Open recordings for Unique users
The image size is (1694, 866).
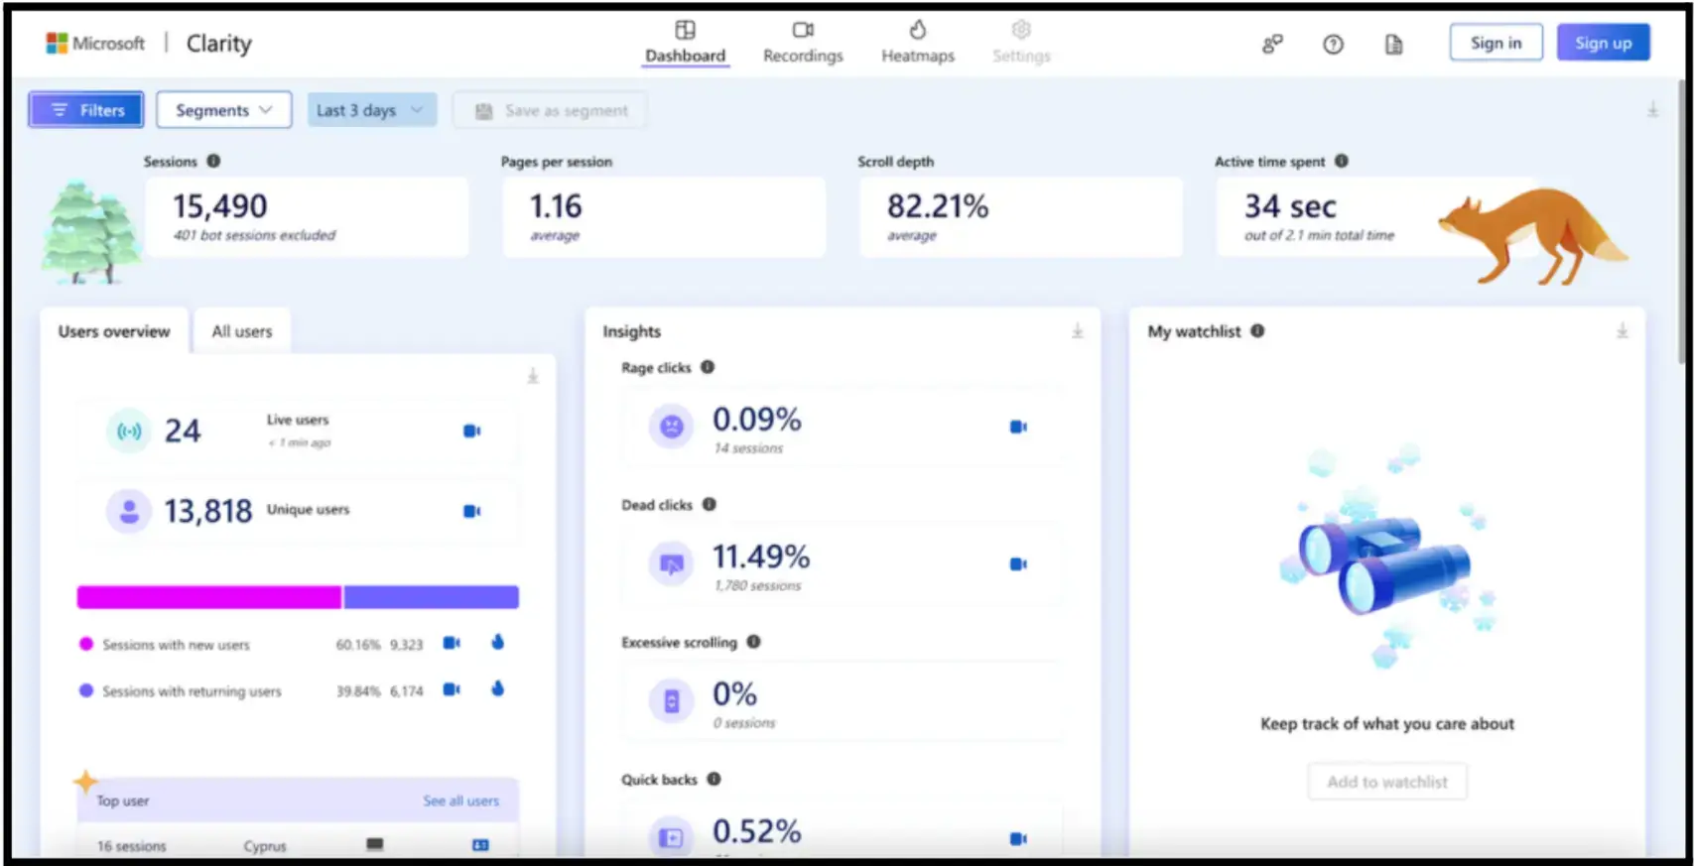tap(471, 511)
